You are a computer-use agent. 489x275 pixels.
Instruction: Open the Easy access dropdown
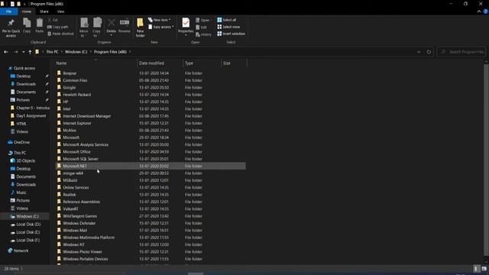coord(161,27)
